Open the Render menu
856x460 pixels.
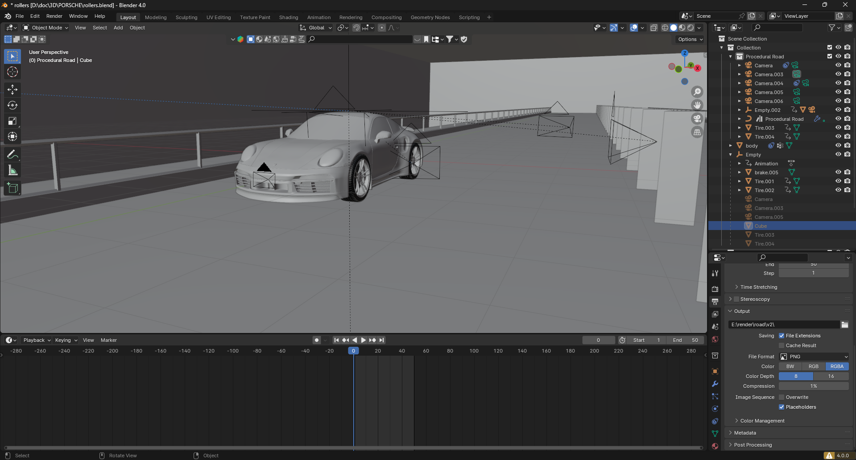pos(54,16)
